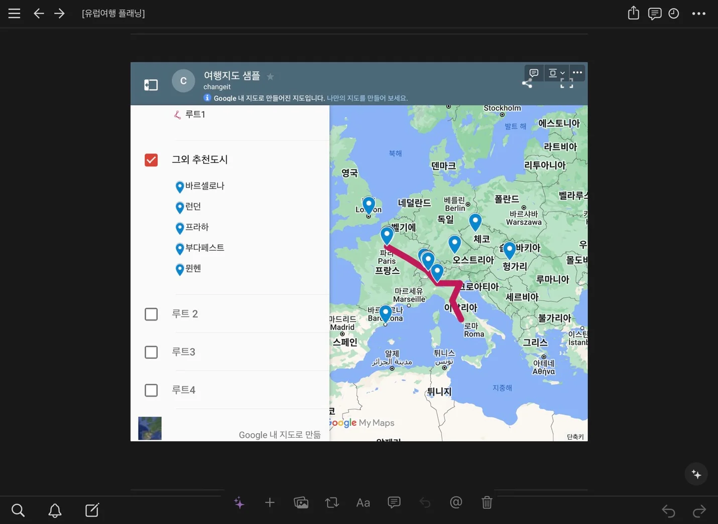Screen dimensions: 718x524
Task: Click the Paris map pin
Action: (x=387, y=235)
